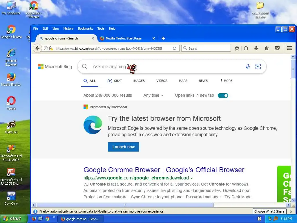The width and height of the screenshot is (297, 223).
Task: Open the Tools menu
Action: [x=101, y=28]
